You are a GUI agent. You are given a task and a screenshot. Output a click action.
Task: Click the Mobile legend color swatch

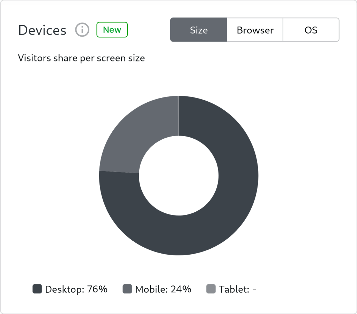[x=127, y=289]
